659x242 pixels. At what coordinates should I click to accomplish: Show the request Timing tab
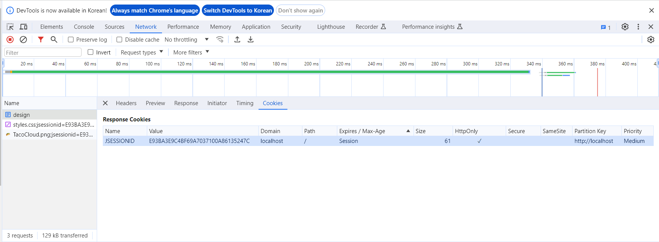point(245,103)
